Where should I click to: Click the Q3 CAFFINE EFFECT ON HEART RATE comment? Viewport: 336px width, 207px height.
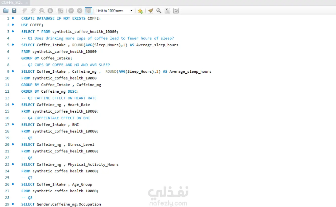59,98
